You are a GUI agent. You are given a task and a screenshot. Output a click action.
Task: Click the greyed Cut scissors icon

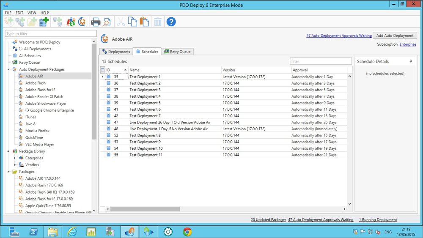click(x=121, y=22)
